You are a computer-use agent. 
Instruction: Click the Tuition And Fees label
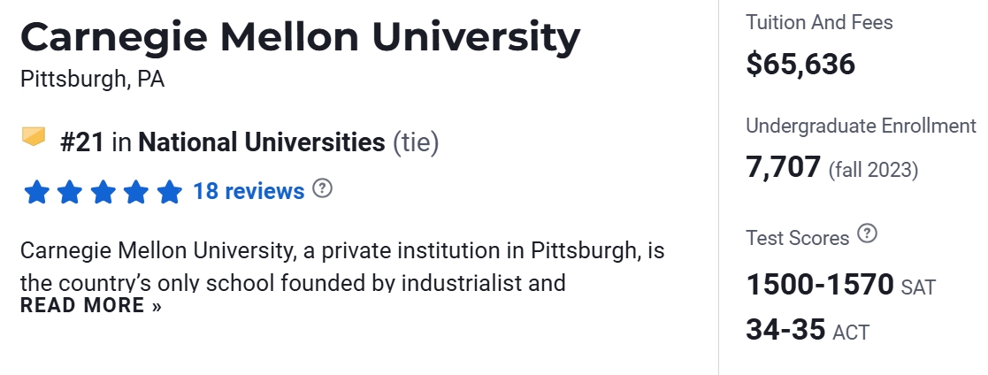coord(819,22)
